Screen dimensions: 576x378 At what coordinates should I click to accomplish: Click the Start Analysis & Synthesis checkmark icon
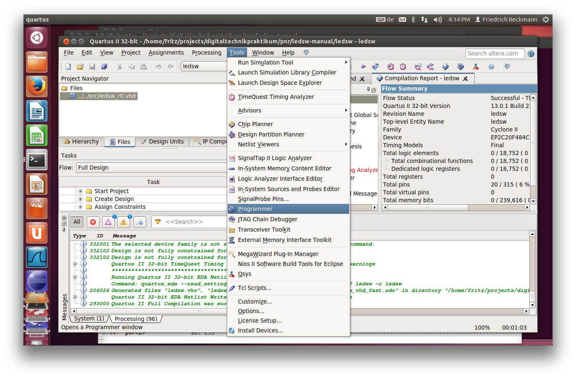pyautogui.click(x=375, y=67)
